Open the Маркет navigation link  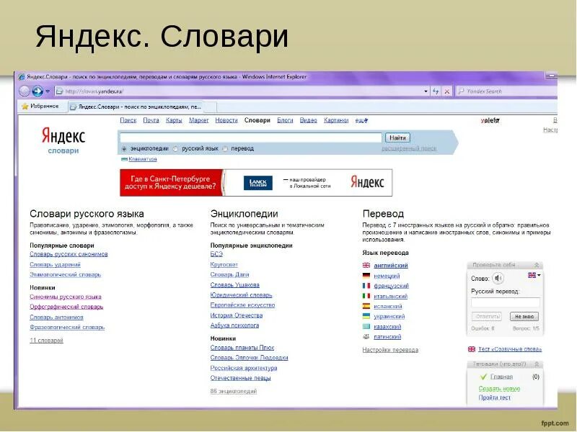coord(199,120)
